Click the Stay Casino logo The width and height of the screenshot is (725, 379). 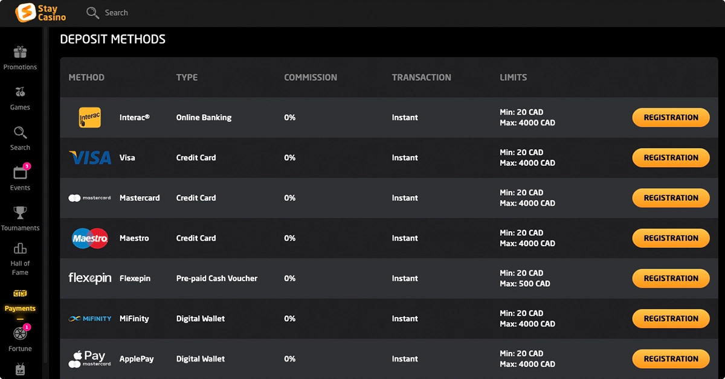coord(40,13)
